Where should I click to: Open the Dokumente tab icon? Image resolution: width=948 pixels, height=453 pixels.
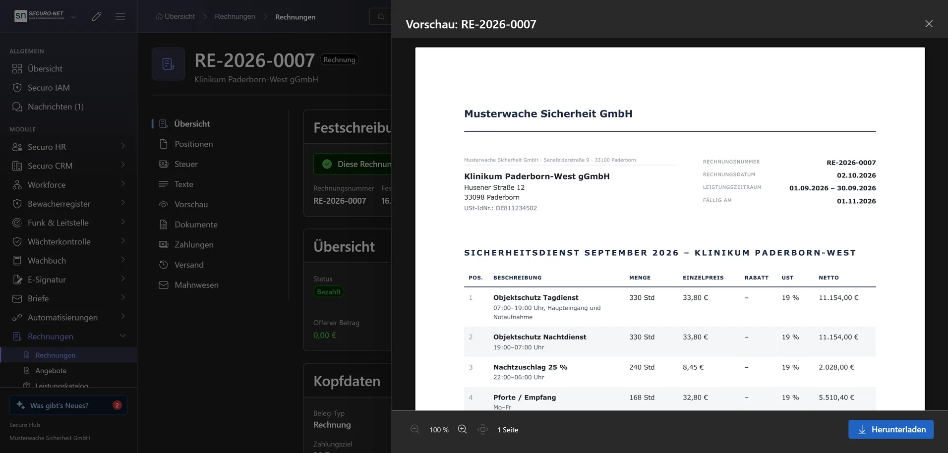coord(164,225)
